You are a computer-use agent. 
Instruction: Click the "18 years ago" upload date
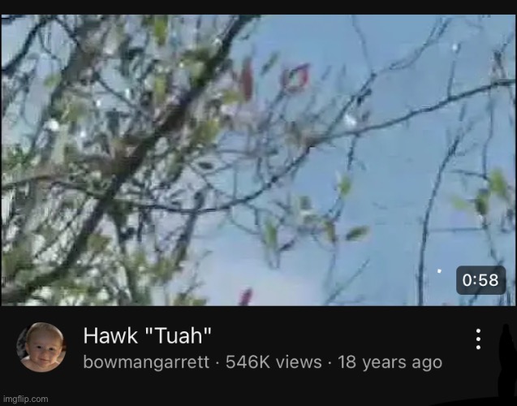click(x=390, y=362)
